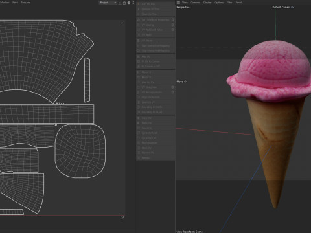This screenshot has height=233, width=311.
Task: Run the UV Rectangularize command
Action: tap(155, 92)
